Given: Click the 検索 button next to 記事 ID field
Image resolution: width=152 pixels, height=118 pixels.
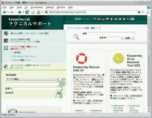Looking at the screenshot, I should (128, 38).
